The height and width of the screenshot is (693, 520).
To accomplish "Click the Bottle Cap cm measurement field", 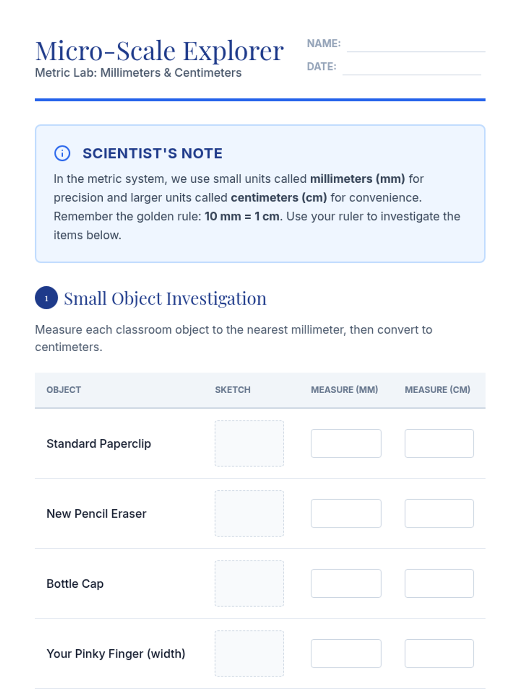I will [439, 583].
